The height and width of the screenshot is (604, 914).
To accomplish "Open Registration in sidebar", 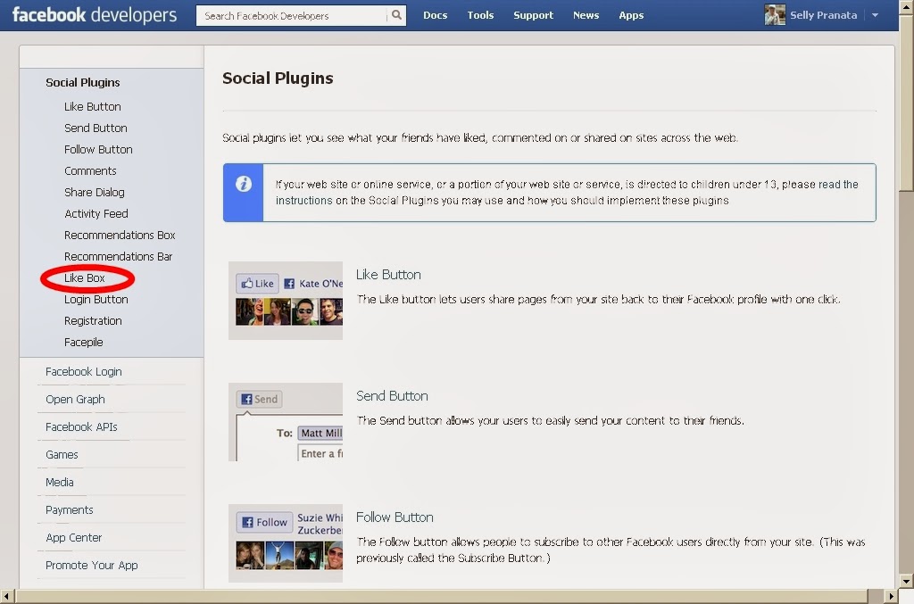I will (x=93, y=321).
